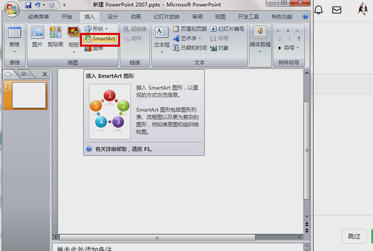Expand the 相册 dropdown arrow
This screenshot has height=251, width=373.
pos(74,51)
